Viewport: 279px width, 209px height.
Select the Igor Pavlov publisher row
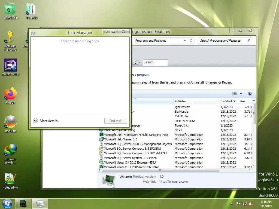pos(182,107)
